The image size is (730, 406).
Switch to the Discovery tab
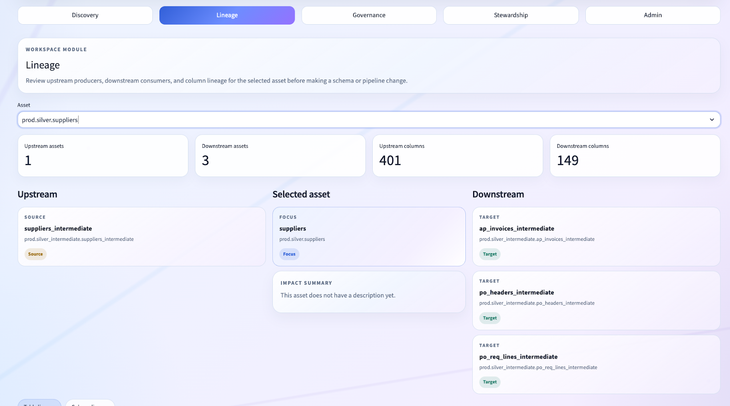click(85, 15)
